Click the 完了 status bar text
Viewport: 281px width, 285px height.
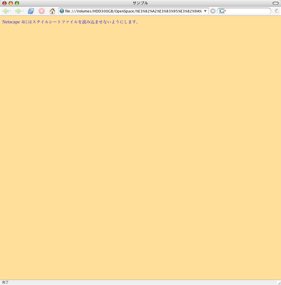5,282
